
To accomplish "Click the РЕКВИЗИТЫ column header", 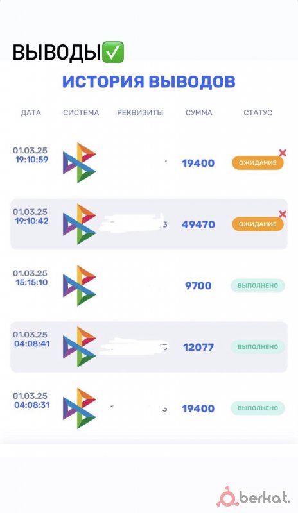I will (x=140, y=113).
